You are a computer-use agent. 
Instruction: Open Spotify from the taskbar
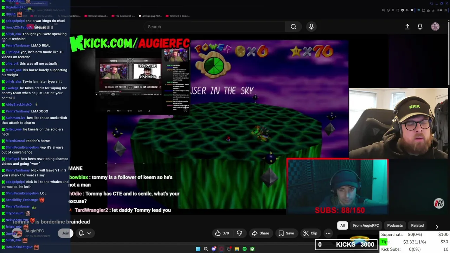pyautogui.click(x=244, y=249)
